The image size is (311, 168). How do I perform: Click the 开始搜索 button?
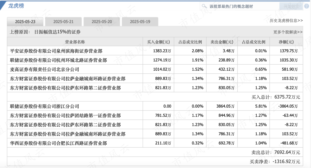pos(291,6)
